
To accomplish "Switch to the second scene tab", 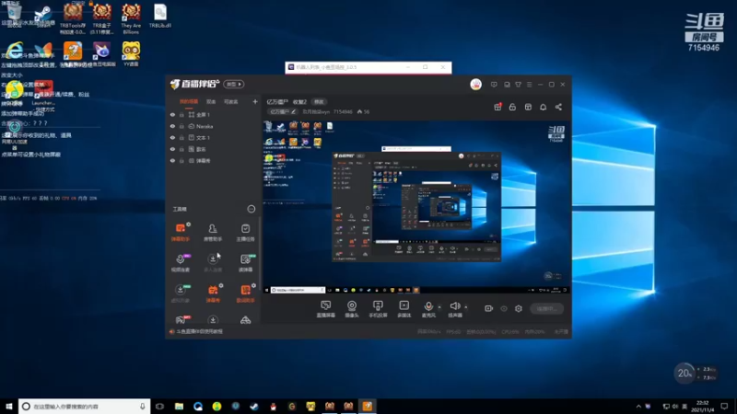I will pos(211,102).
